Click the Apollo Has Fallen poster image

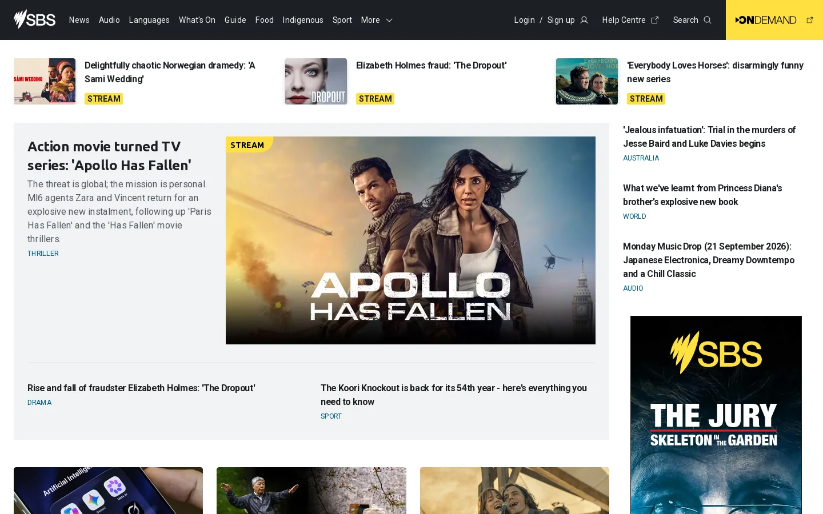click(410, 240)
